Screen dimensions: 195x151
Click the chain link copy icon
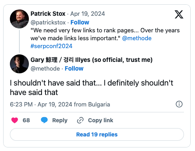[80, 120]
